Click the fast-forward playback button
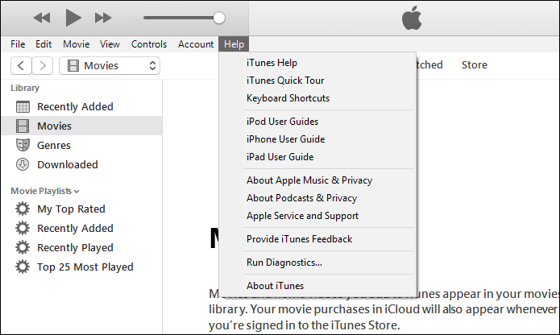The width and height of the screenshot is (560, 335). click(x=103, y=18)
